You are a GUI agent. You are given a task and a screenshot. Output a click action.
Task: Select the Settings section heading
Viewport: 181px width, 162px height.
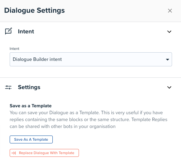click(29, 87)
